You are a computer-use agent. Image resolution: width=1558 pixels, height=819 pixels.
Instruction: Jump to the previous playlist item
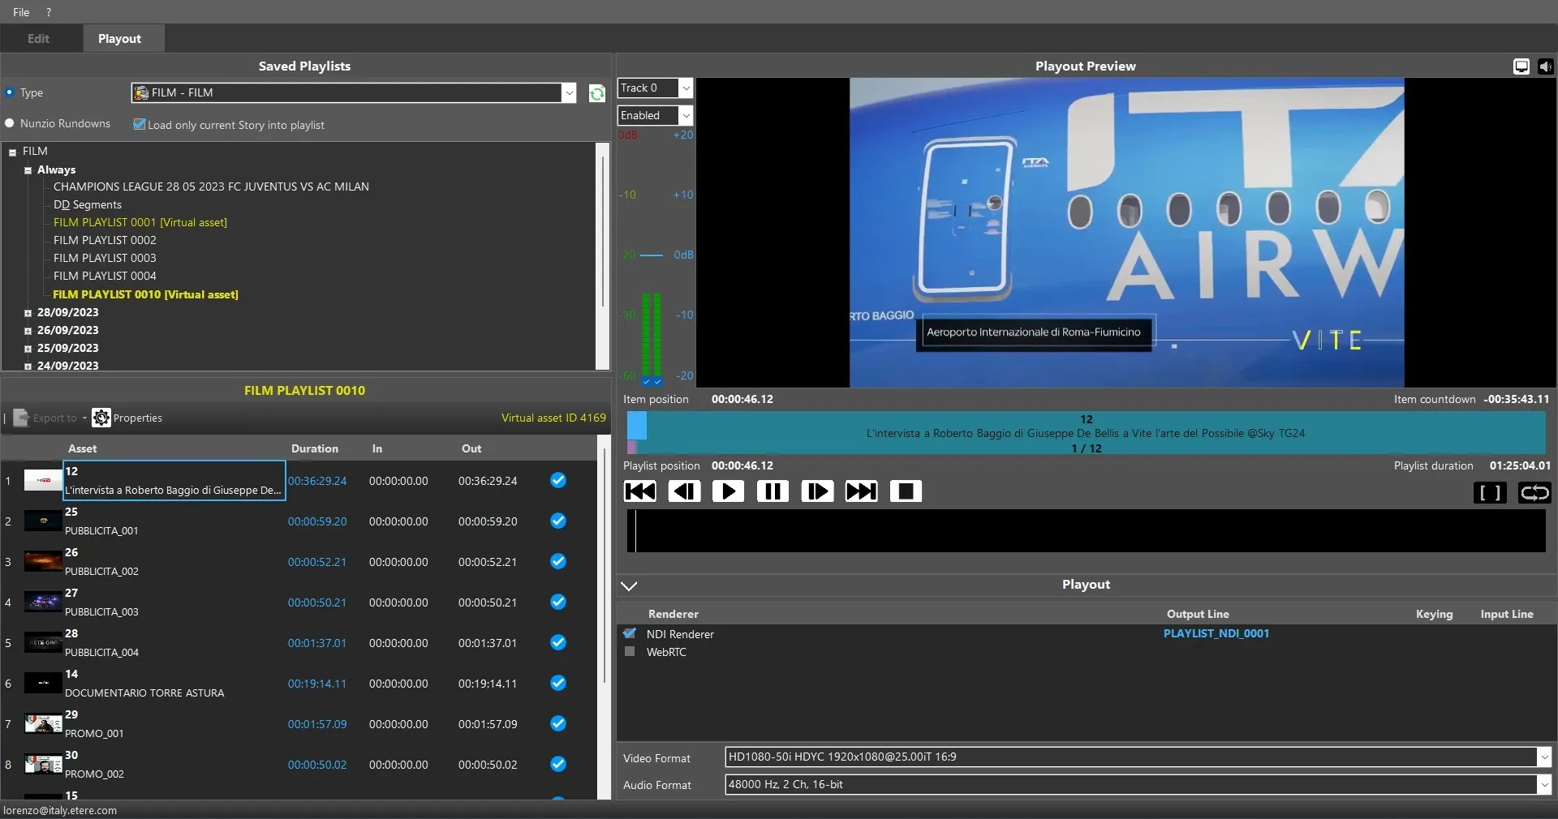(x=640, y=491)
